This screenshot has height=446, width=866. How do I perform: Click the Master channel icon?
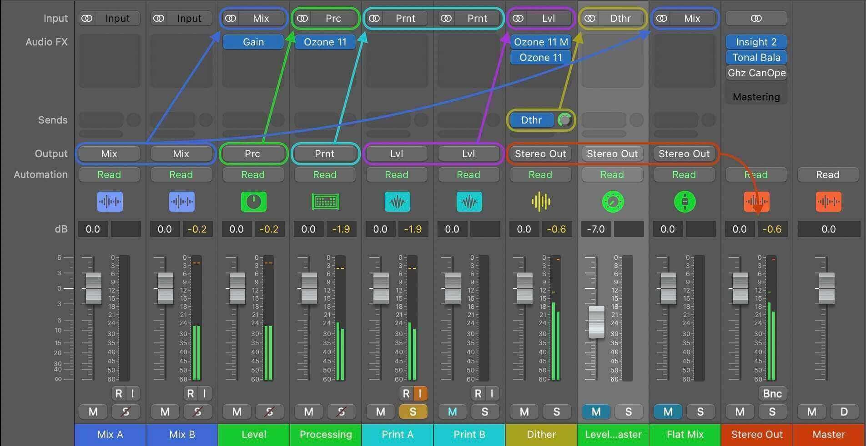828,202
